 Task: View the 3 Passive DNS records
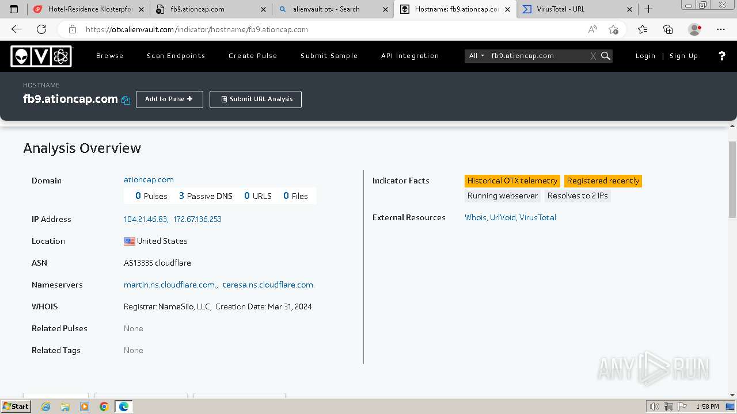point(206,196)
